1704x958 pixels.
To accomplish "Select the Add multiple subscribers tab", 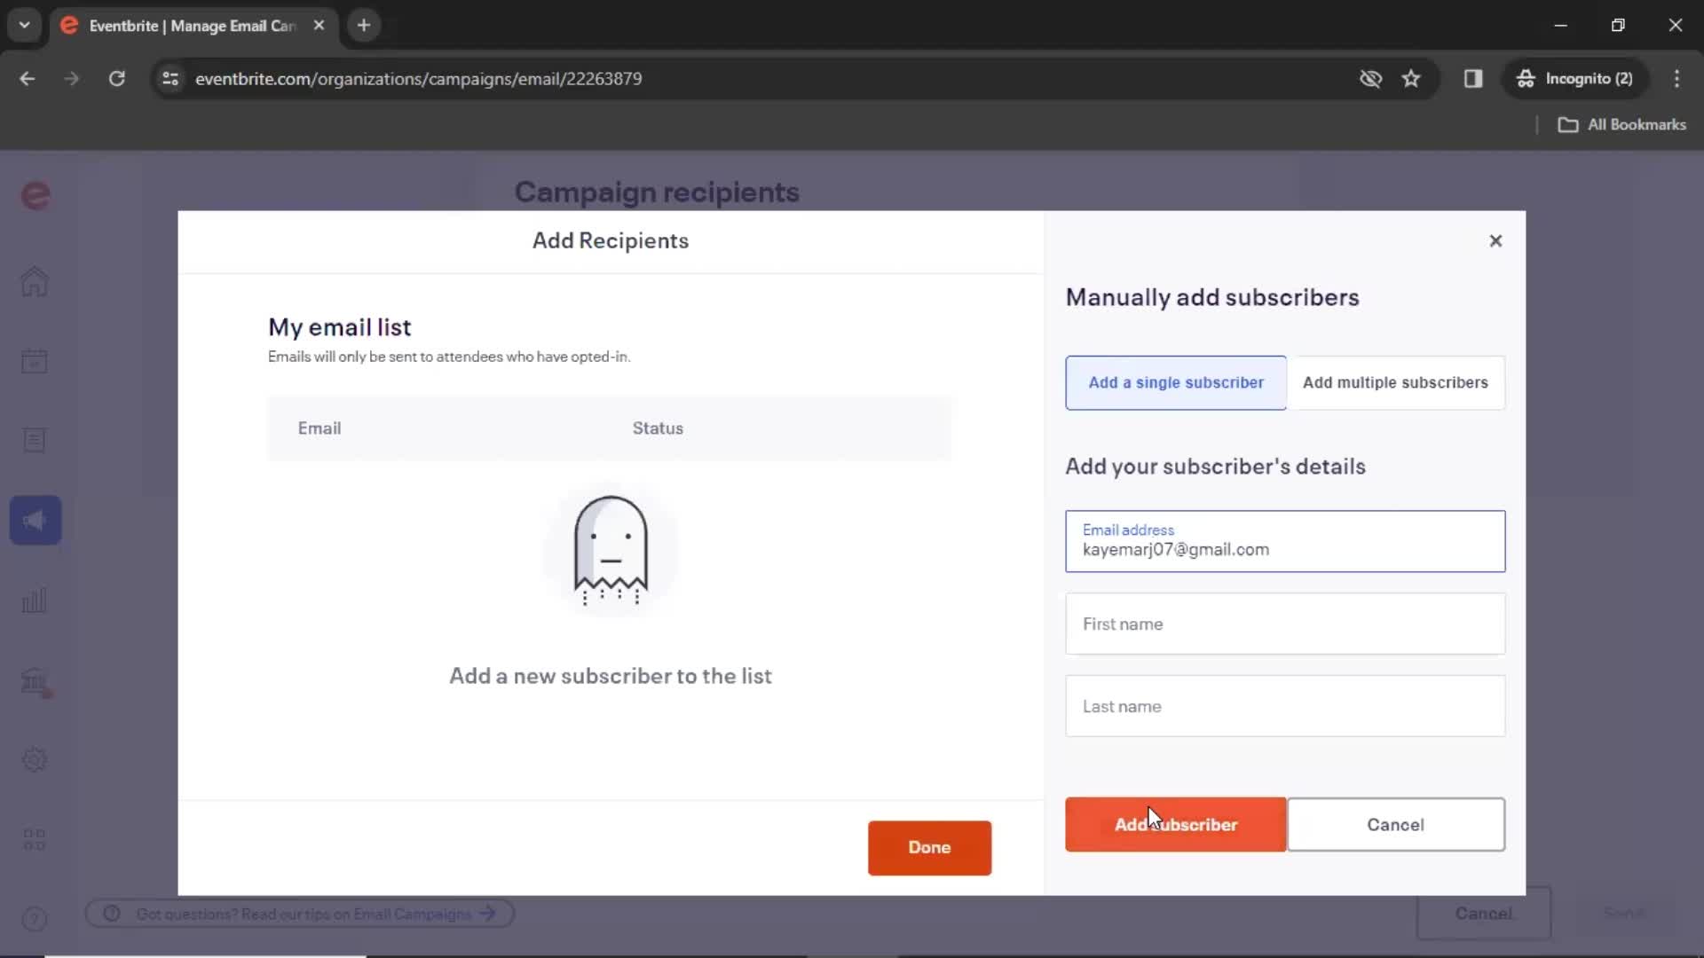I will (1396, 382).
